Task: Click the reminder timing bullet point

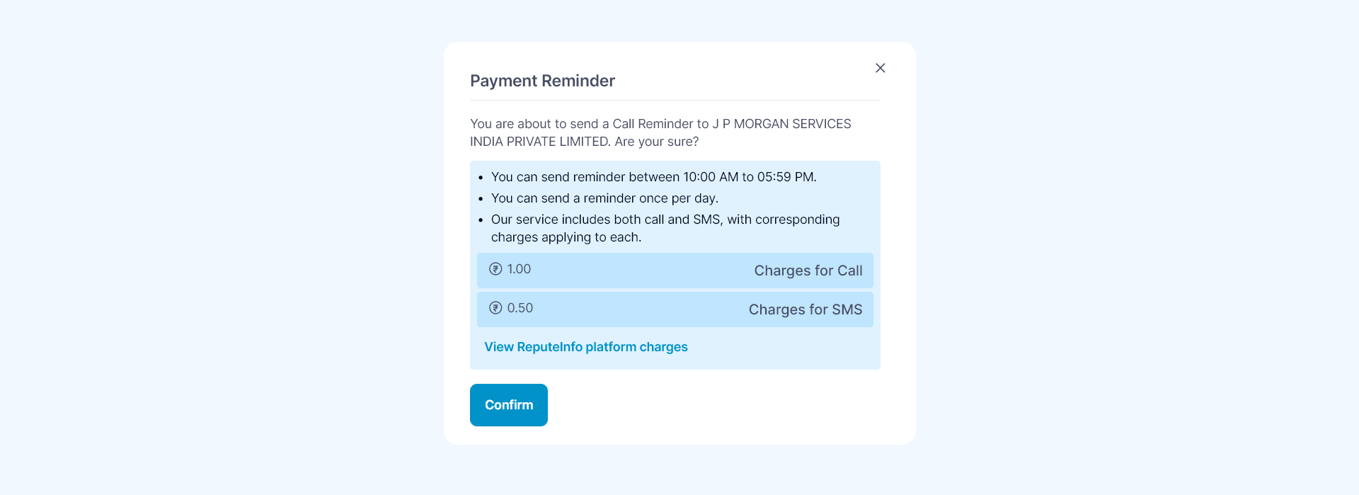Action: point(653,177)
